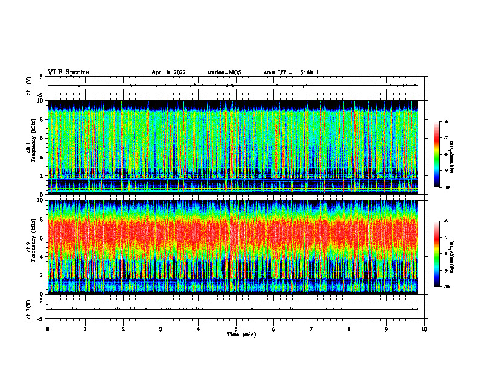Select the "start UT = 15:40: 1" text
The image size is (478, 369).
[x=292, y=72]
